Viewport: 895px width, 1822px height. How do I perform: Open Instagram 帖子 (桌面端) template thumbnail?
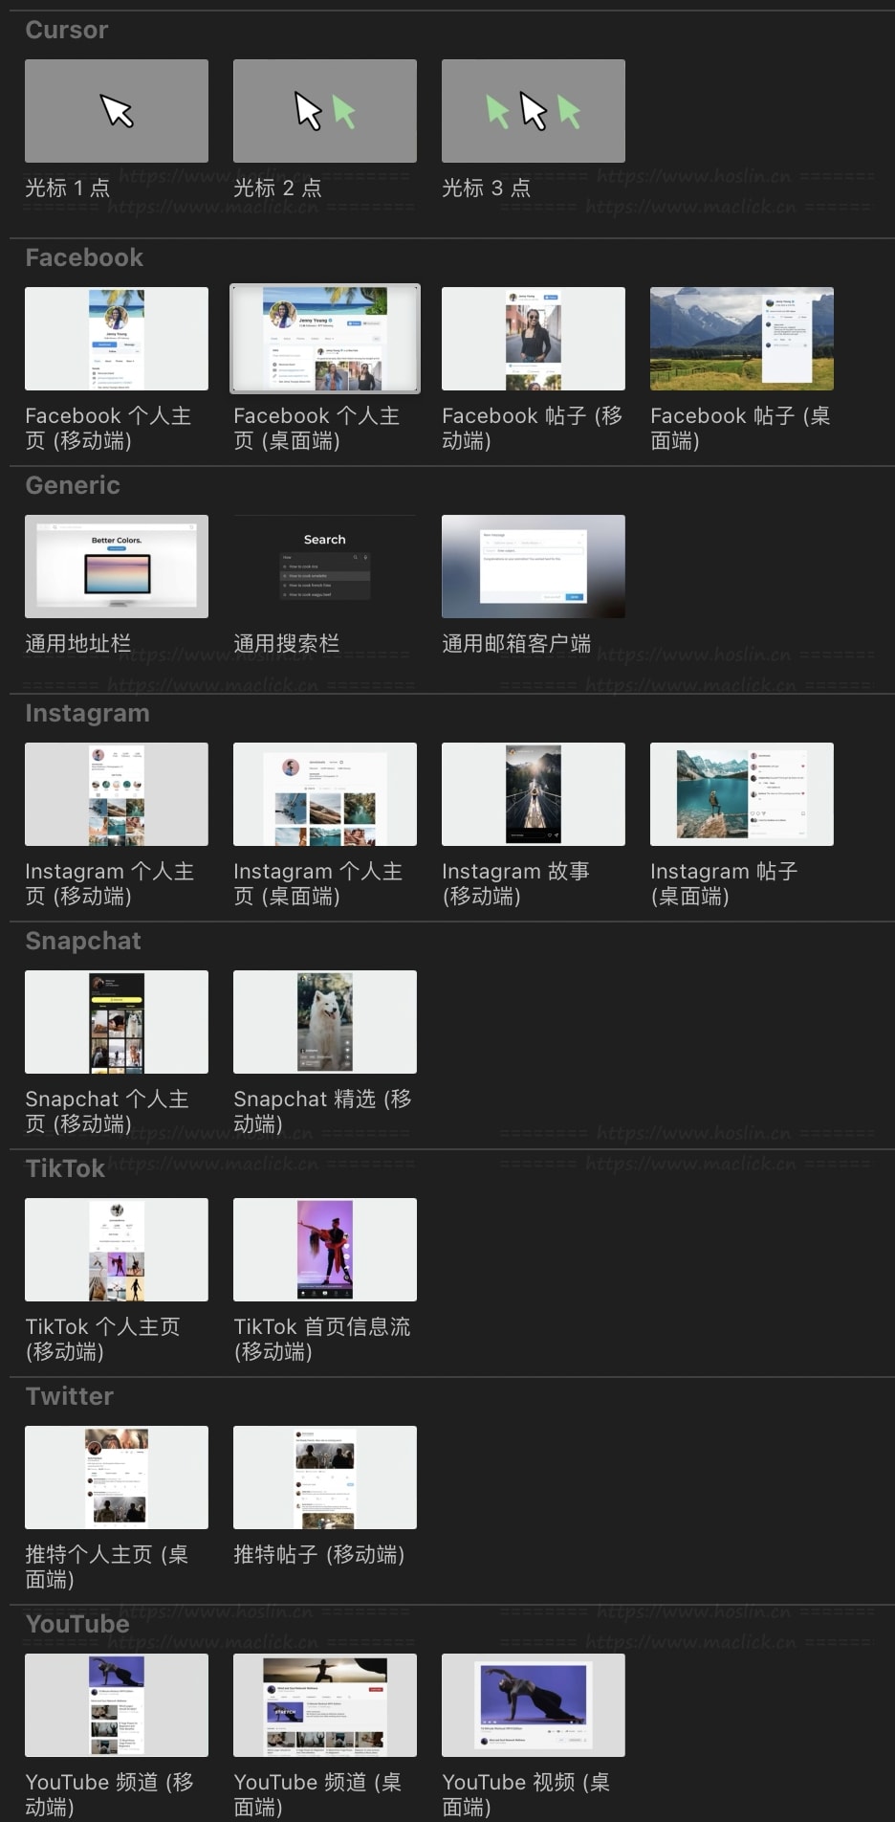pyautogui.click(x=742, y=794)
